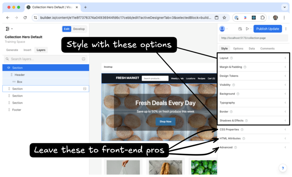This screenshot has height=177, width=292.
Task: Close the Collection Hero Default tab
Action: [x=77, y=7]
